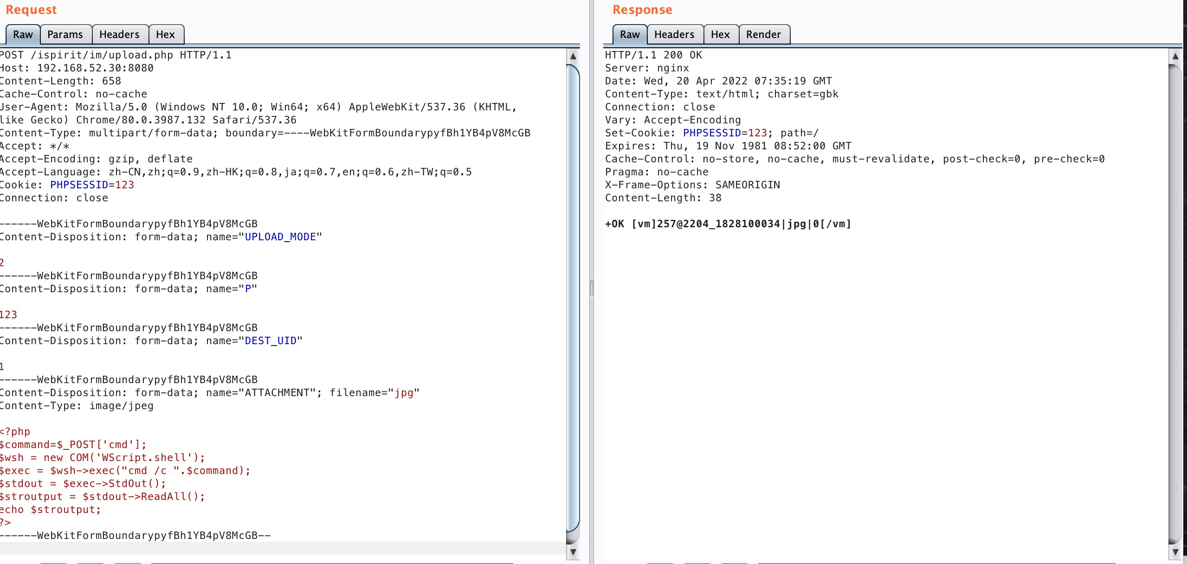The image size is (1187, 564).
Task: Click the Response pane scroll up arrow
Action: 1175,56
